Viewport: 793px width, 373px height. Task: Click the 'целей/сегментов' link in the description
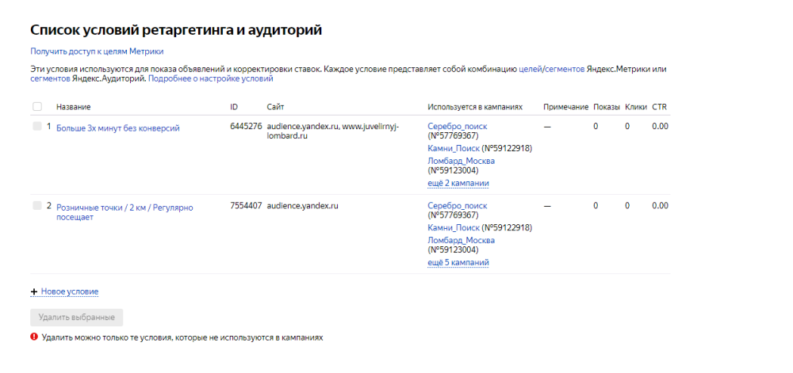coord(552,70)
